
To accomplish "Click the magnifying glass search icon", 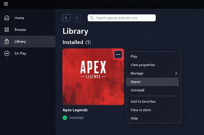I will 92,18.
